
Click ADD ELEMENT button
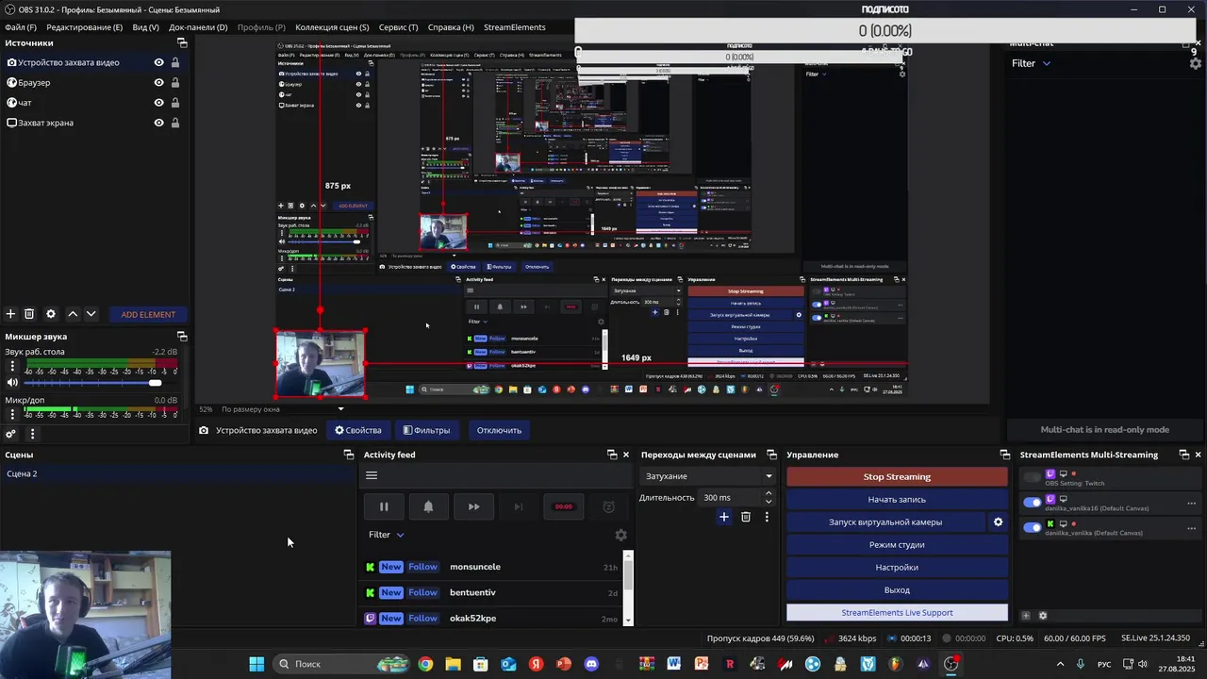pyautogui.click(x=148, y=314)
